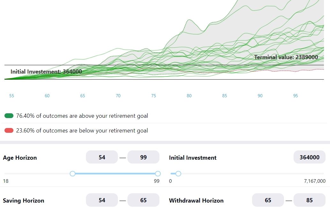The image size is (330, 208).
Task: Click the Age Horizon slider left handle
Action: click(x=73, y=173)
